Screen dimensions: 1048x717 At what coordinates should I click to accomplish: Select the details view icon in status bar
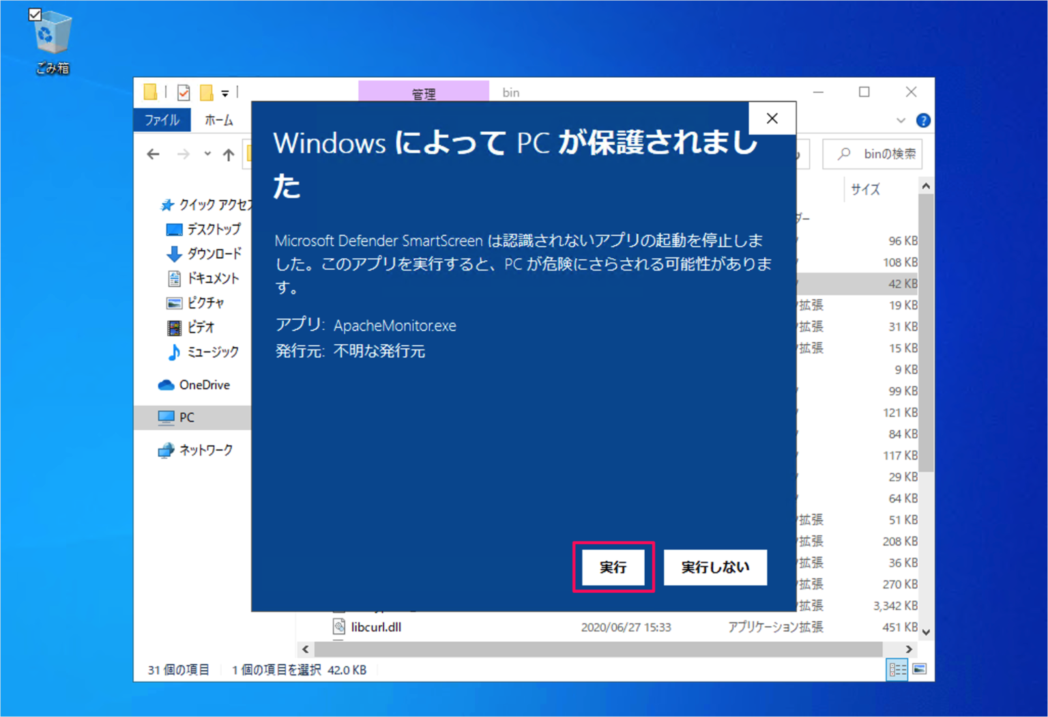pos(897,670)
